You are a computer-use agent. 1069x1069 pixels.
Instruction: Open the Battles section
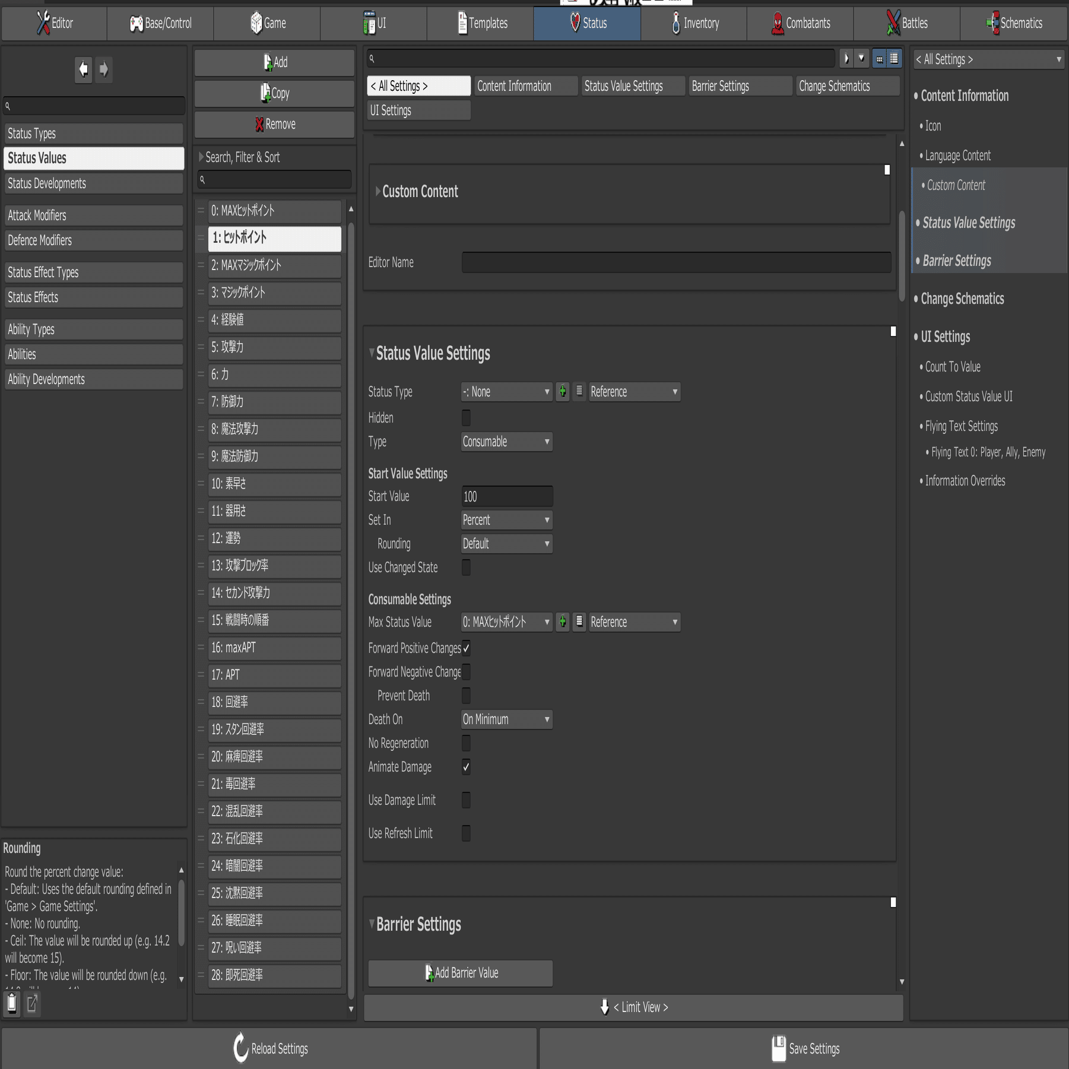click(x=907, y=23)
